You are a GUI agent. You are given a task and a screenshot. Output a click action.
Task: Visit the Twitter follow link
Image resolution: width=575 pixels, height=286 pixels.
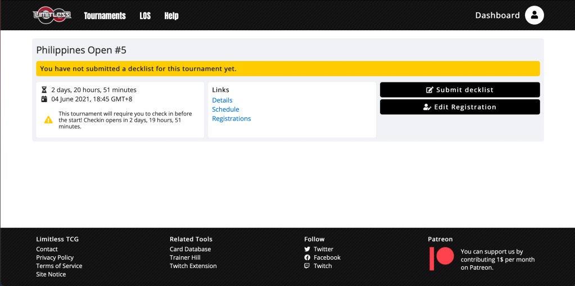coord(323,249)
